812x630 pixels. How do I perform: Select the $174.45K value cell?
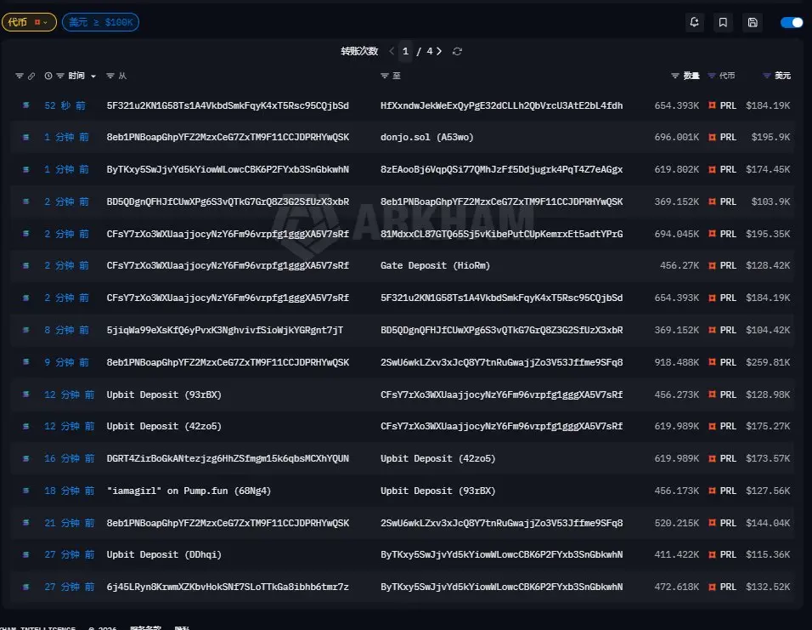click(768, 169)
